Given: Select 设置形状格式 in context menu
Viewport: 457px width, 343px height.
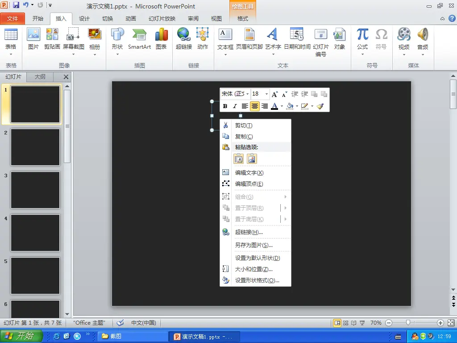Looking at the screenshot, I should [257, 280].
